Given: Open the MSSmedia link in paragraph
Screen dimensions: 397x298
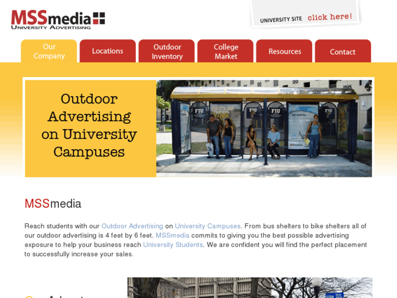Looking at the screenshot, I should pos(173,235).
